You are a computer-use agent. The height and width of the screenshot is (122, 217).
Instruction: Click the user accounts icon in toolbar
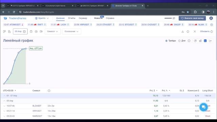9,32
